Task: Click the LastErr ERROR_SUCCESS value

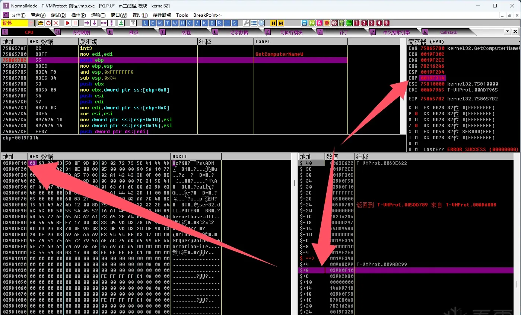Action: pos(483,150)
